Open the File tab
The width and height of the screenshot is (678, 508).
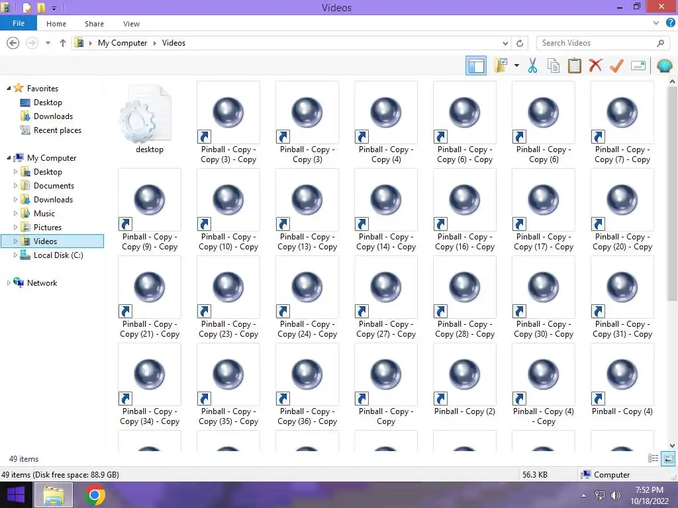(x=19, y=23)
